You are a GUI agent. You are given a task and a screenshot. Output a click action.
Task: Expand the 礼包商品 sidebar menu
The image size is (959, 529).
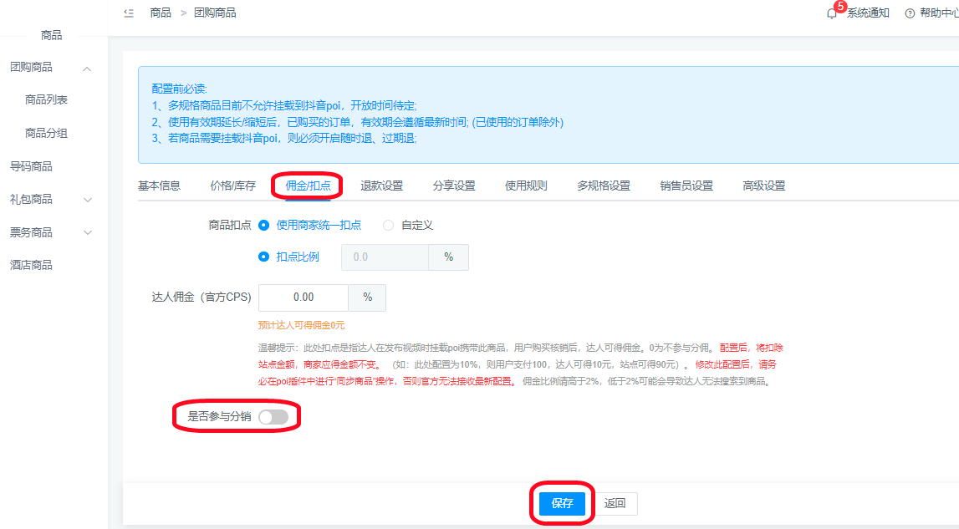87,200
